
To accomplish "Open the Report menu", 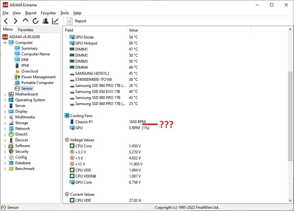I will (x=31, y=13).
